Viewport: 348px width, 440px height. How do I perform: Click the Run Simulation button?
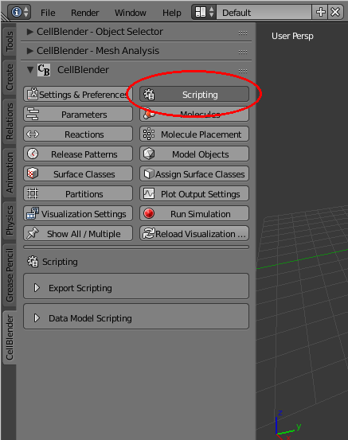pyautogui.click(x=194, y=214)
